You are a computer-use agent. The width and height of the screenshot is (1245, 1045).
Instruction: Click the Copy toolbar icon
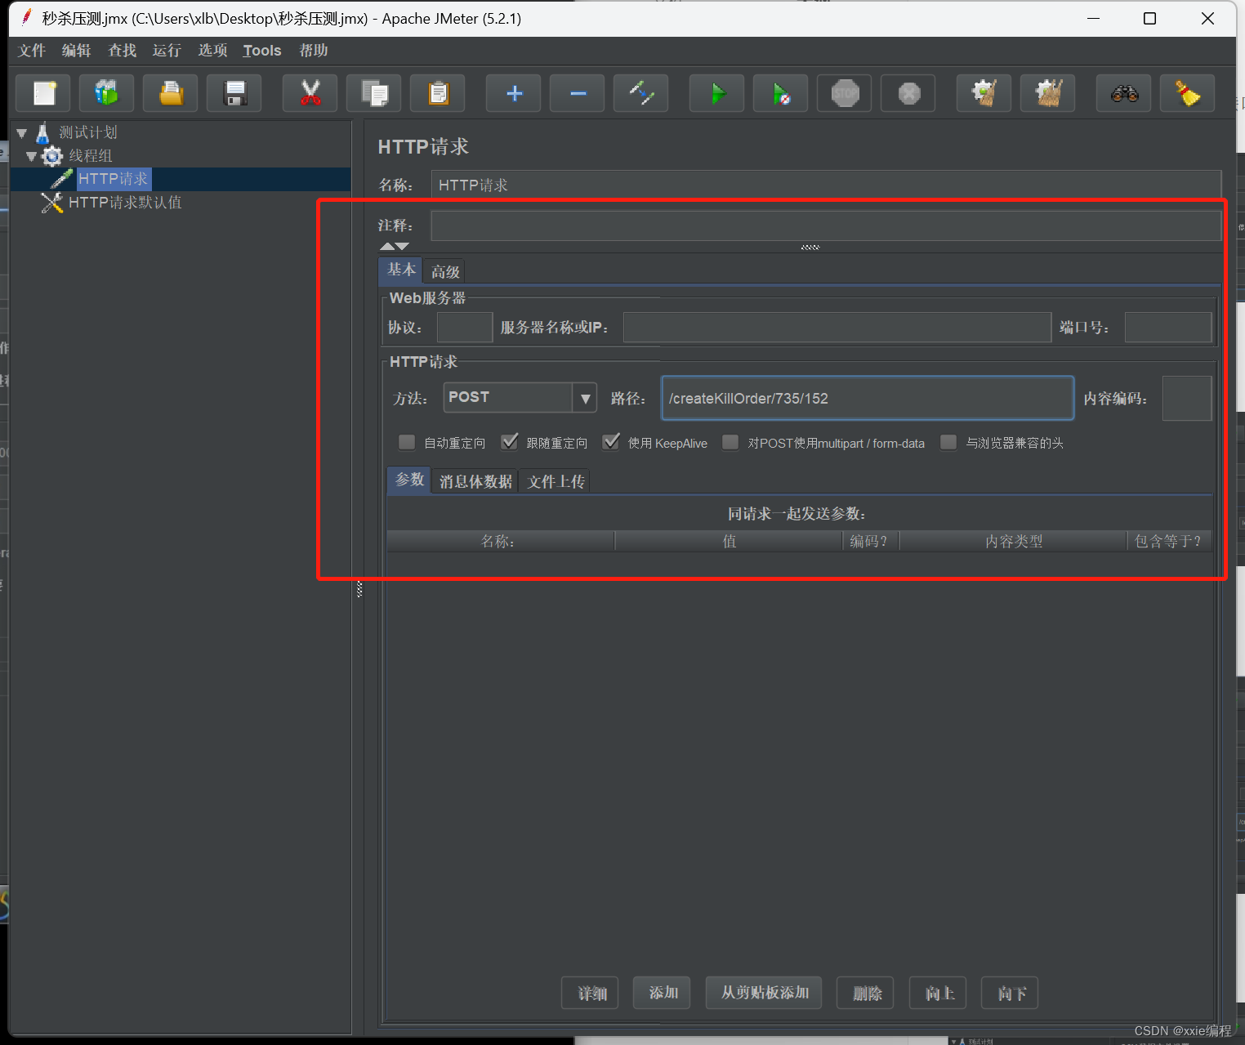tap(374, 93)
